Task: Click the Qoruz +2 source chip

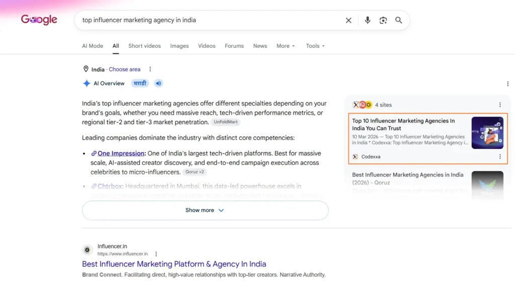Action: [x=195, y=172]
